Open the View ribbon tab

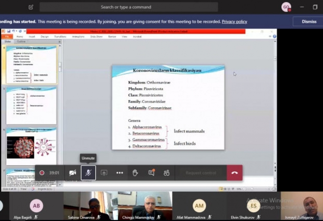124,36
